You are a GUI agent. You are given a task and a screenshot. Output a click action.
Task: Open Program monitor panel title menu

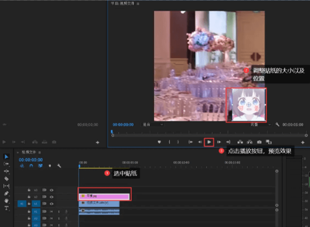click(x=138, y=3)
